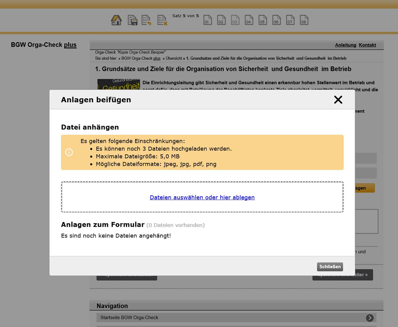Image resolution: width=398 pixels, height=327 pixels.
Task: Go to page 05 document icon
Action: pos(263,20)
